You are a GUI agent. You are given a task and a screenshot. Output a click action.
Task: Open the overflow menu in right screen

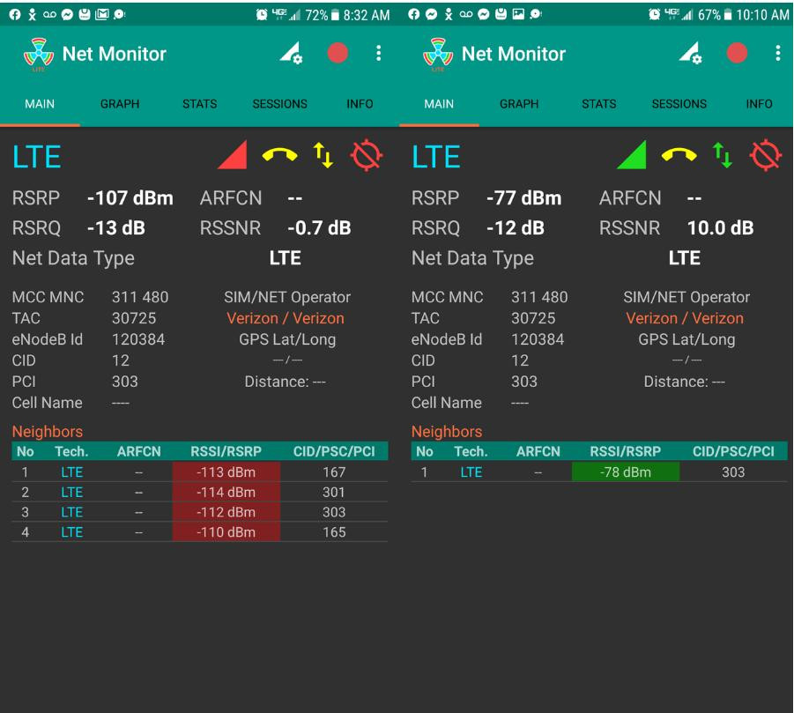point(778,53)
